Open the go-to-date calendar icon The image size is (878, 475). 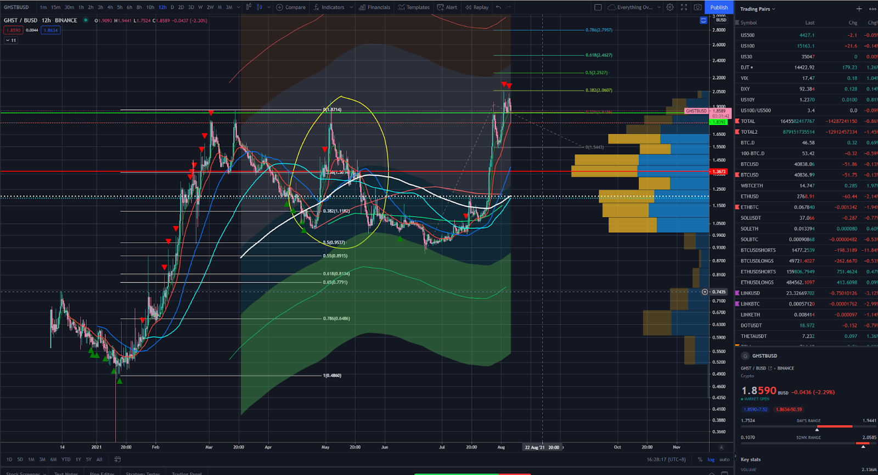[x=117, y=460]
